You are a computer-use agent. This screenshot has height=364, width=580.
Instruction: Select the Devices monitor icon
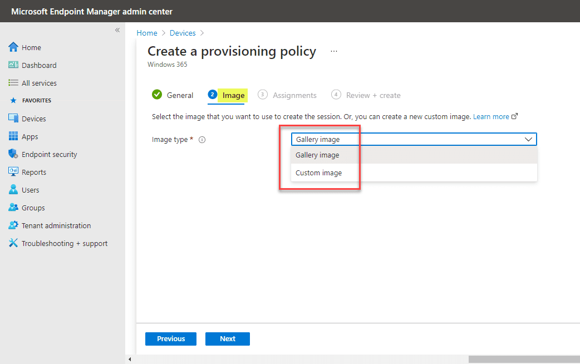13,119
